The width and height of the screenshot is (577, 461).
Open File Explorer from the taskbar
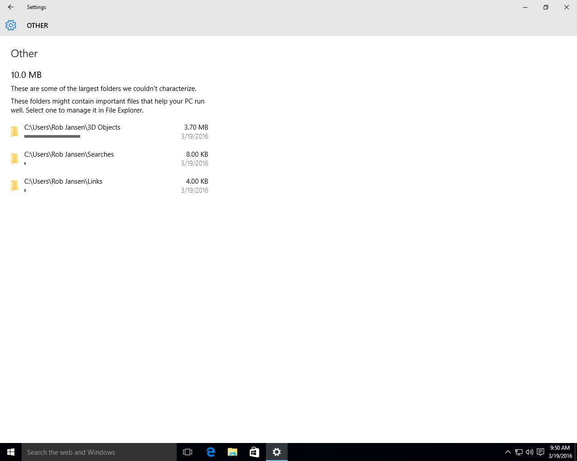[x=233, y=452]
